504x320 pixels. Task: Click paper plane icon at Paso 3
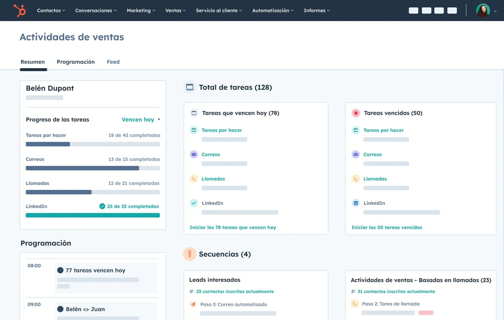[193, 304]
